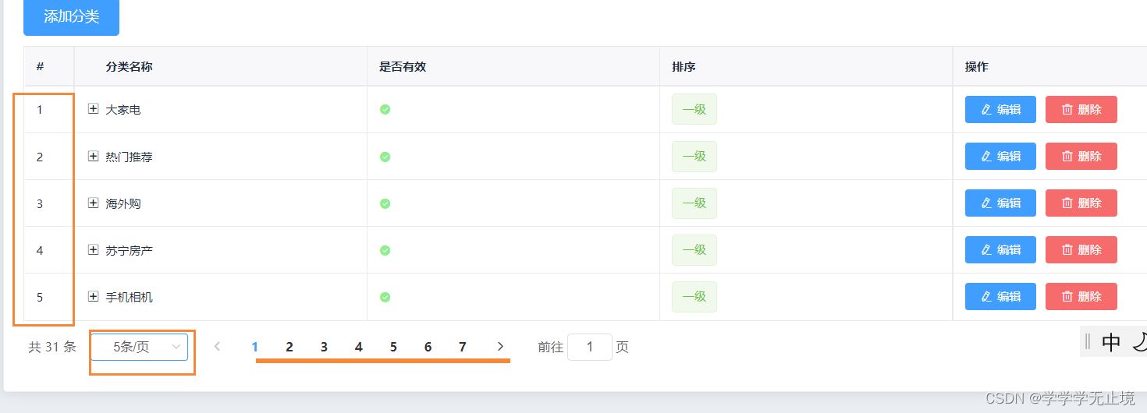Delete the 手机相机 category

tap(1081, 297)
